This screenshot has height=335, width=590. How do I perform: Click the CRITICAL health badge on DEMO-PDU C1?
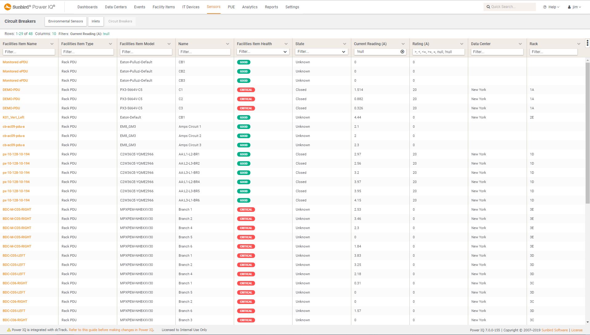coord(246,90)
